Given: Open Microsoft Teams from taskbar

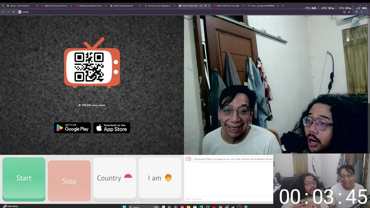Looking at the screenshot, I should [176, 207].
